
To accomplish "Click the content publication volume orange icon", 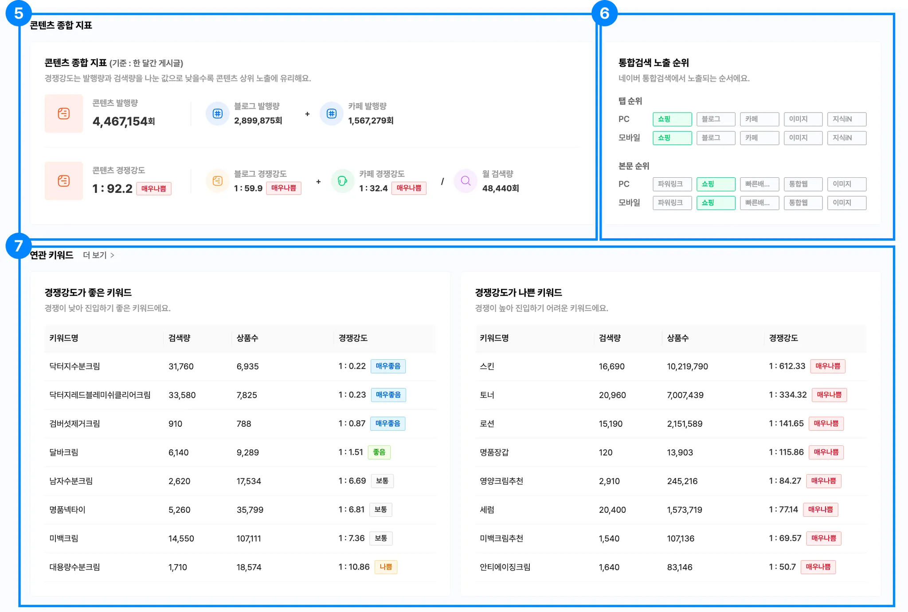I will pos(64,113).
